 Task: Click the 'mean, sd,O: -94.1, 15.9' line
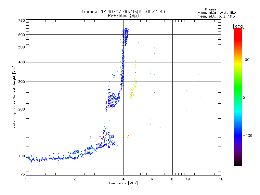click(216, 13)
